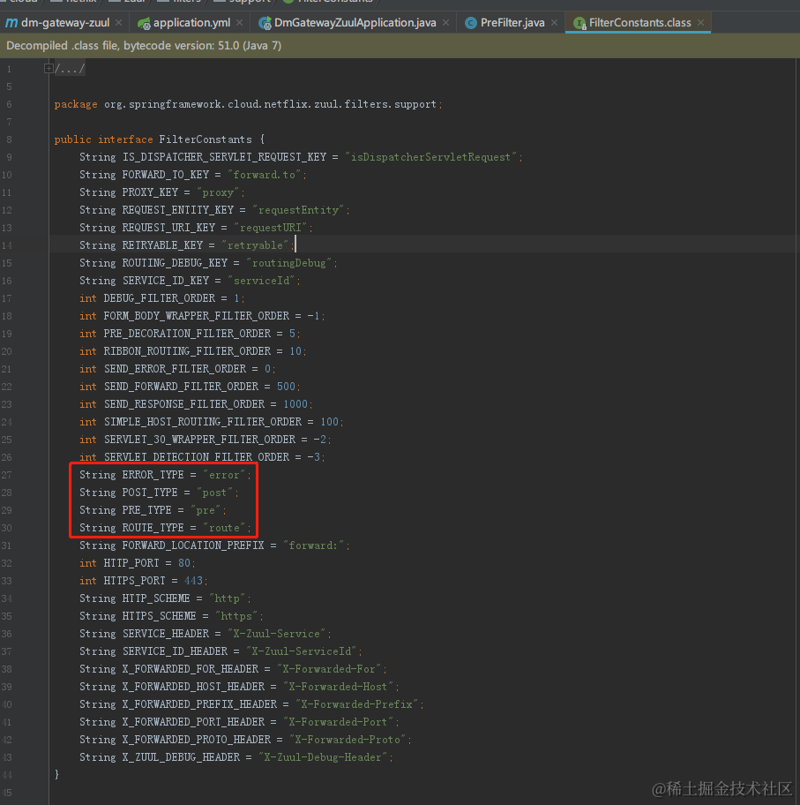Screen dimensions: 800x805
Task: Click the FORWARD_LOCATION_PREFIX constant
Action: pos(193,545)
